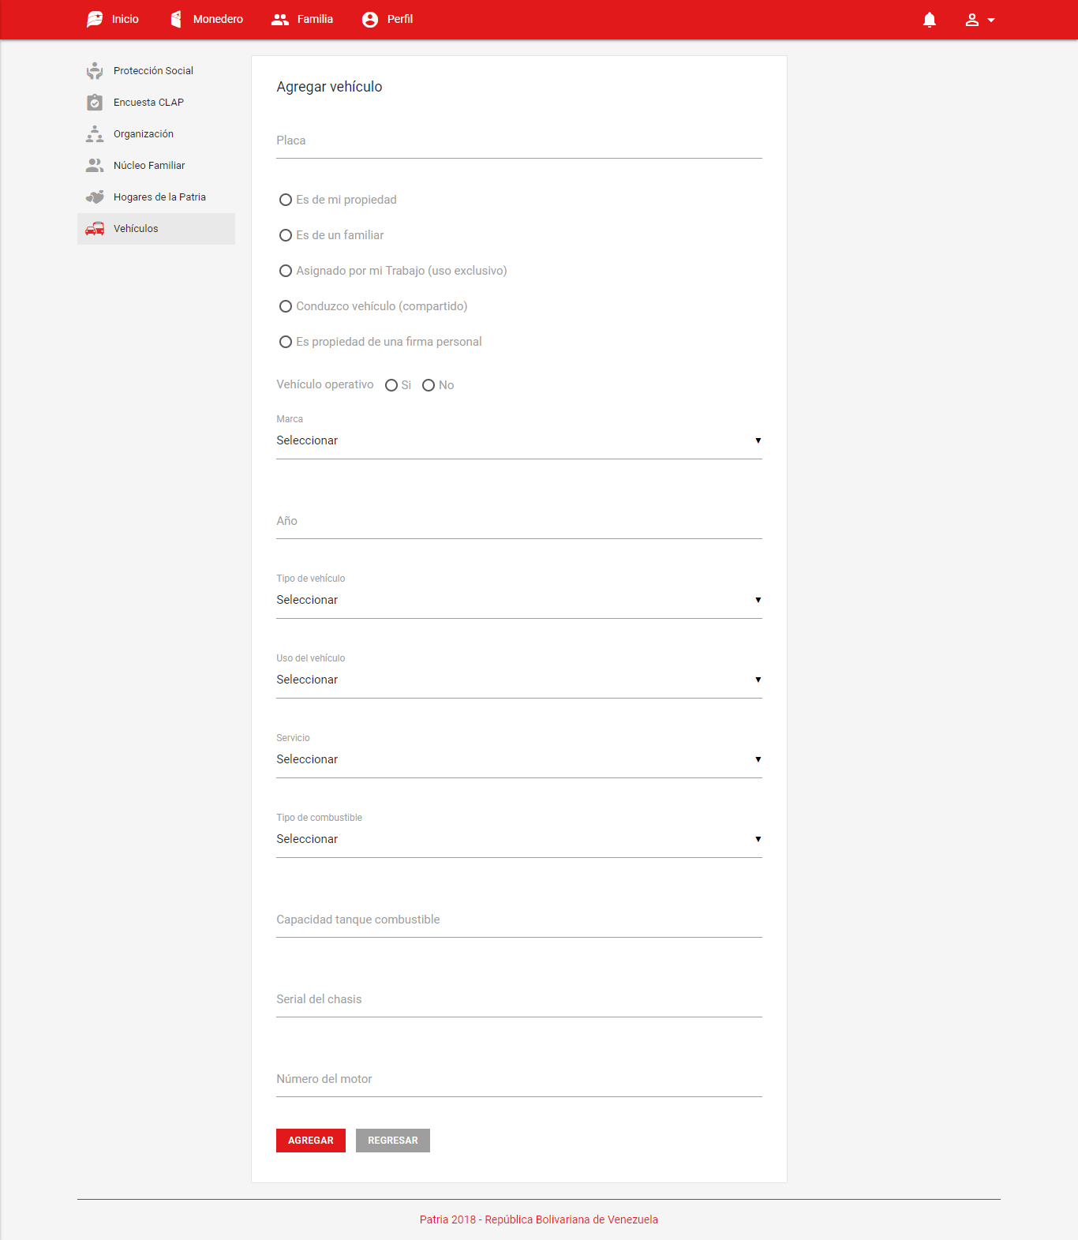Focus the Serial del chasis field
This screenshot has height=1240, width=1078.
pyautogui.click(x=518, y=1000)
